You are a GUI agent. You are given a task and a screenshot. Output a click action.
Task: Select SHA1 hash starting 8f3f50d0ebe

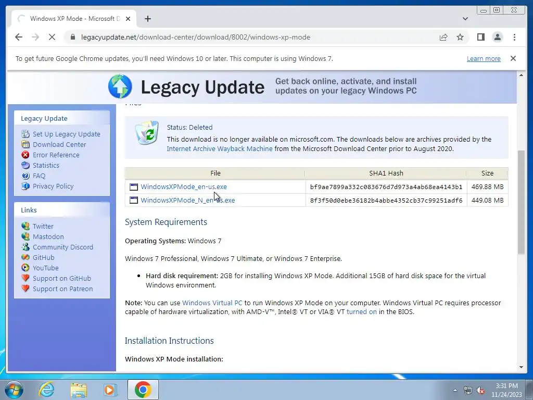click(386, 201)
